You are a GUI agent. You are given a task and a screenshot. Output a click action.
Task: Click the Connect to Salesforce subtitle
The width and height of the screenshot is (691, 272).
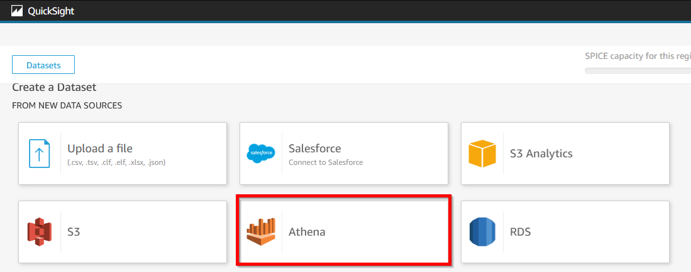(x=326, y=162)
